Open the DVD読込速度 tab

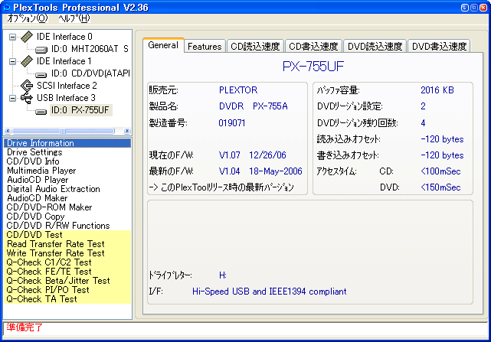click(375, 47)
